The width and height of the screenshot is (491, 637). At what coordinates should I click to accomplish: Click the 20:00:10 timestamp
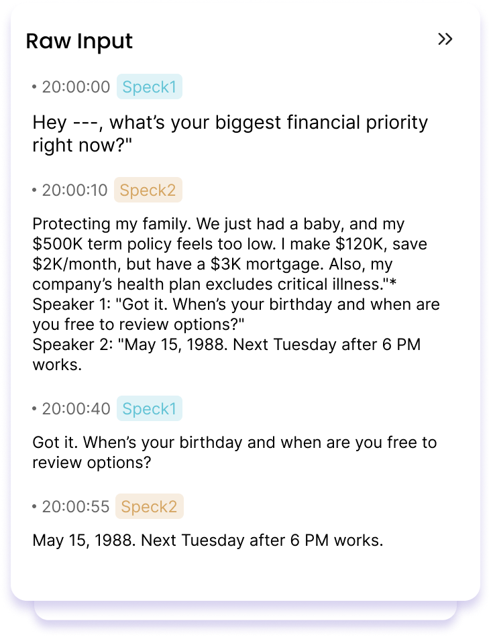click(x=74, y=190)
